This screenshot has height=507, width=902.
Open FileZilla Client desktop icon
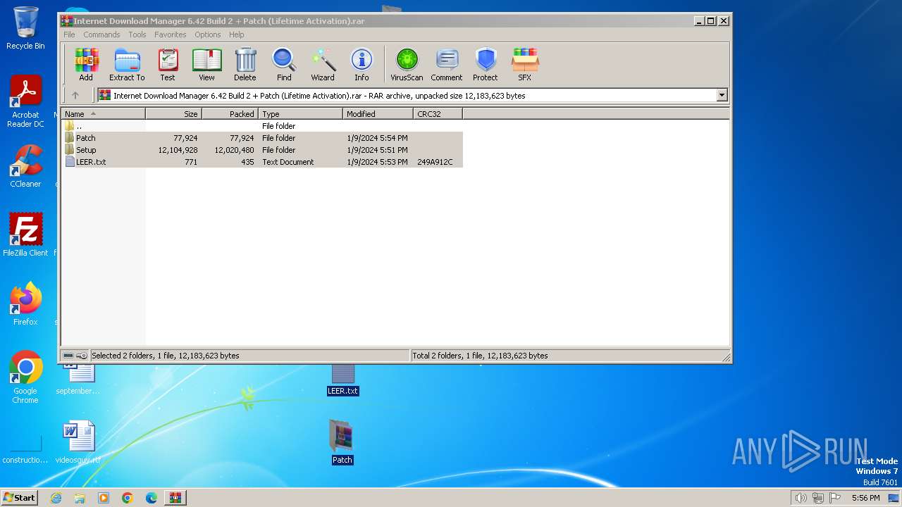(x=25, y=234)
